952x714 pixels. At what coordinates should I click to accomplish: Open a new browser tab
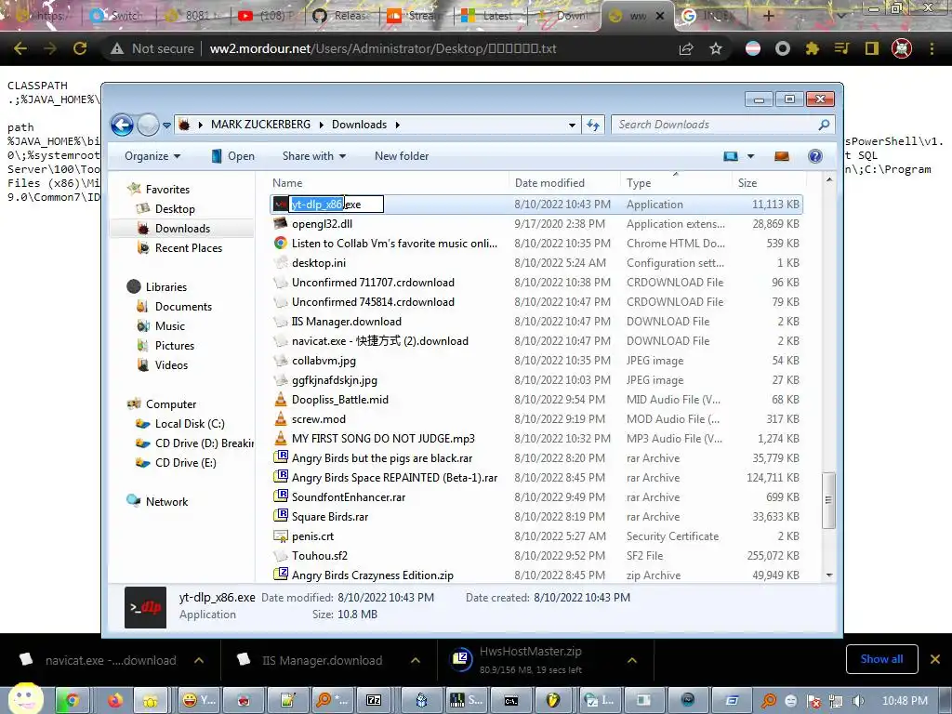(x=768, y=16)
